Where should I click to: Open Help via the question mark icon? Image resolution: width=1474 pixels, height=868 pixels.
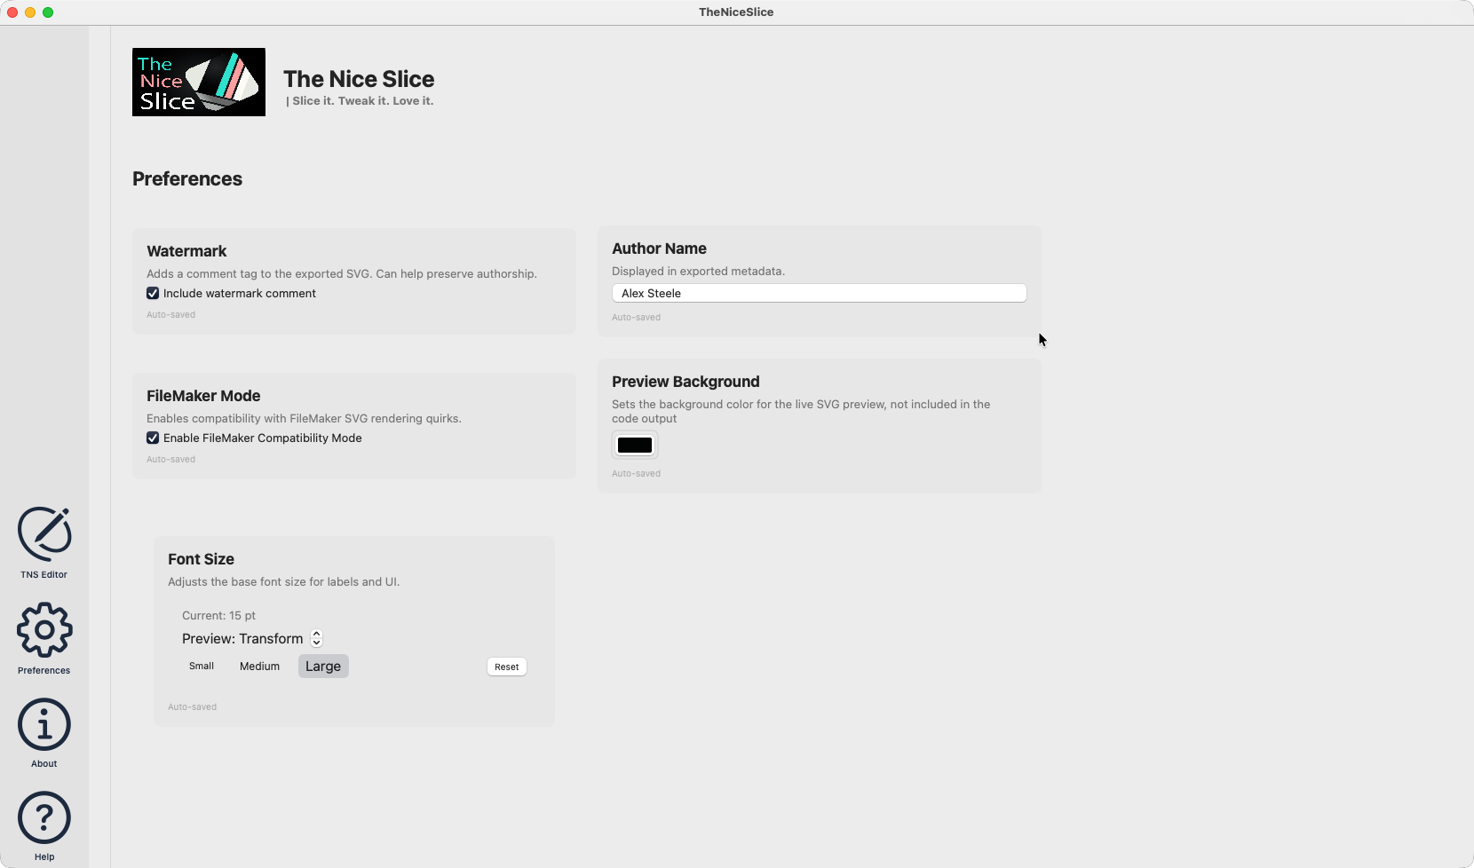click(x=44, y=817)
